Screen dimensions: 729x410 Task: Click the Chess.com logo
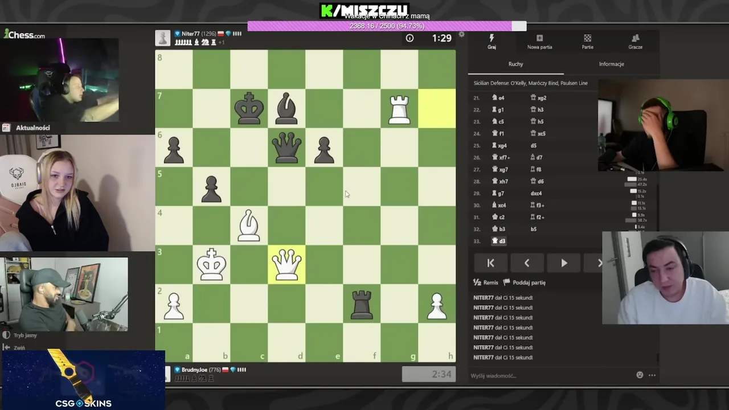[x=24, y=35]
